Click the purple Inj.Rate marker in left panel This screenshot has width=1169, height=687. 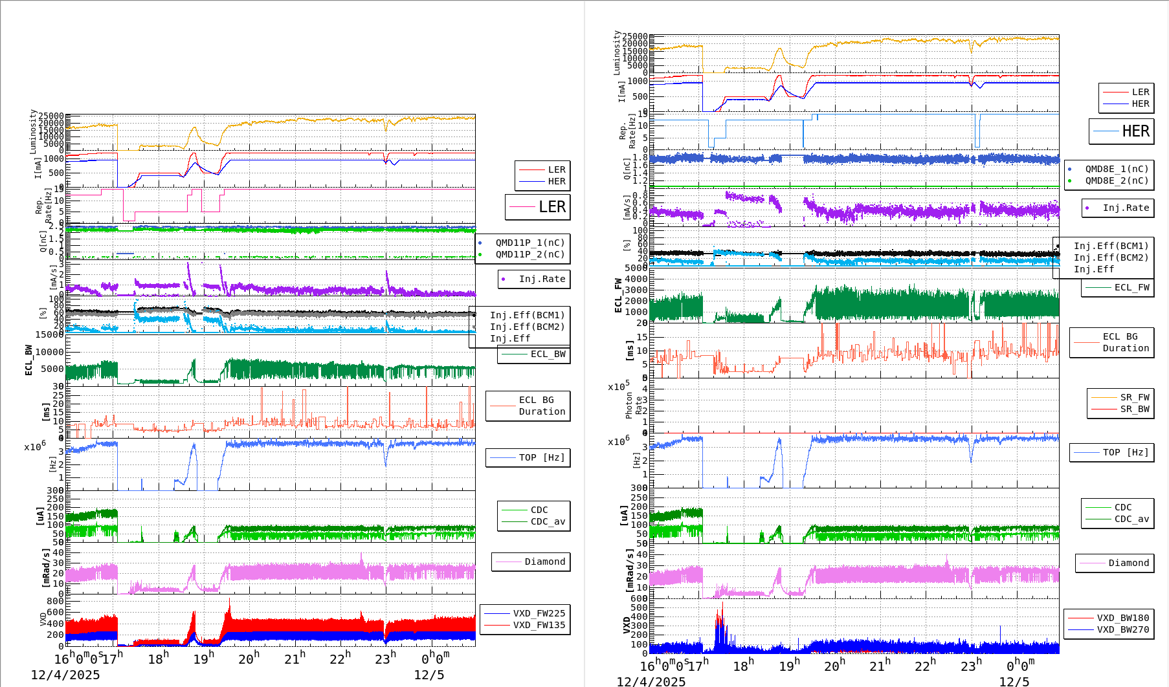[504, 279]
